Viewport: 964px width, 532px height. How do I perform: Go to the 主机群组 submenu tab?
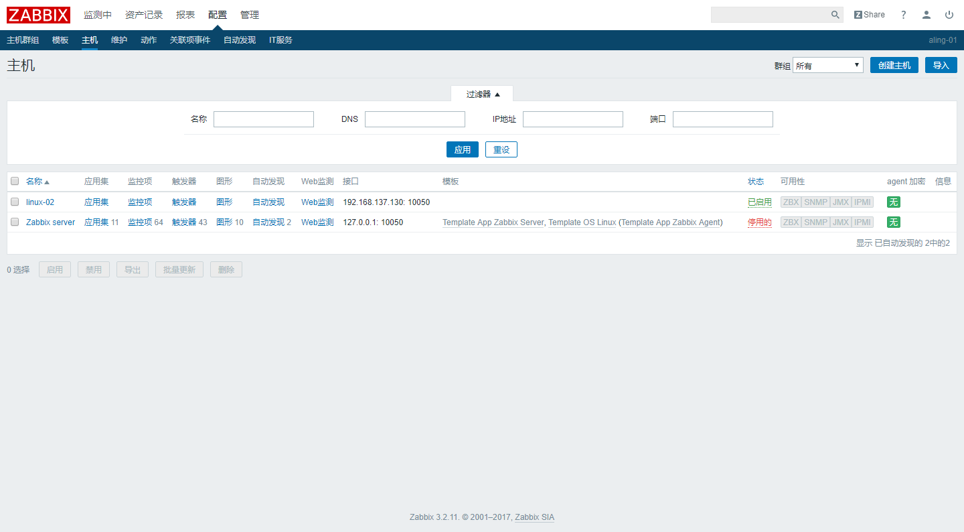23,40
